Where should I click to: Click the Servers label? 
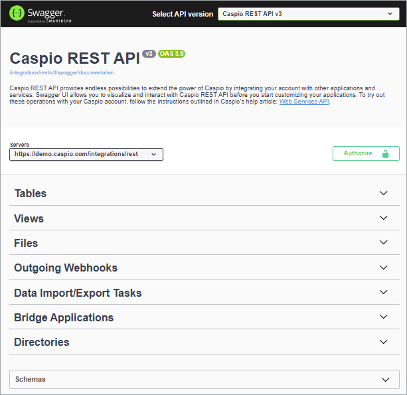(19, 145)
